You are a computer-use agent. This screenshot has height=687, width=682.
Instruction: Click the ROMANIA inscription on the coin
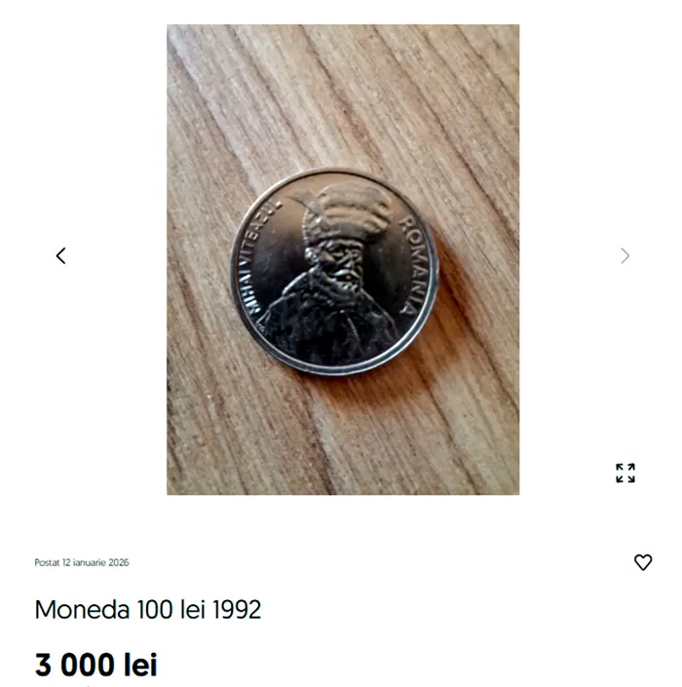pos(408,265)
